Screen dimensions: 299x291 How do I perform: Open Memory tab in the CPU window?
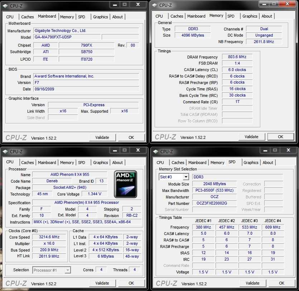click(x=67, y=163)
